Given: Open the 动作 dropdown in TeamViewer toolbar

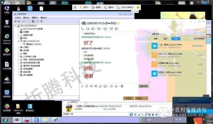Looking at the screenshot, I should click(84, 7).
